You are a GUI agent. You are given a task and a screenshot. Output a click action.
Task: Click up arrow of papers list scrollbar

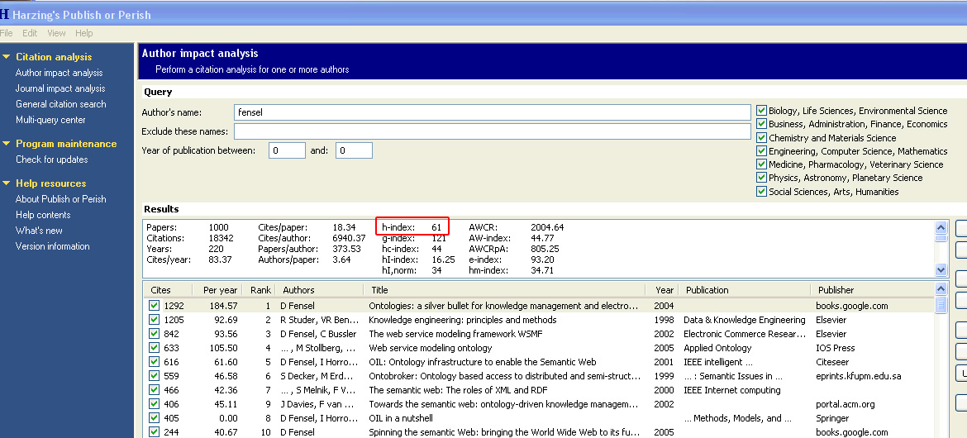[941, 288]
